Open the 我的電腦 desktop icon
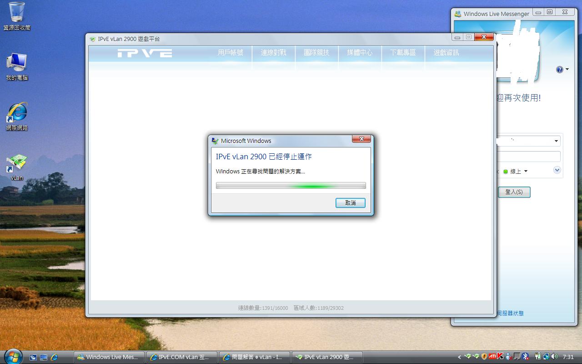Image resolution: width=582 pixels, height=364 pixels. click(17, 67)
